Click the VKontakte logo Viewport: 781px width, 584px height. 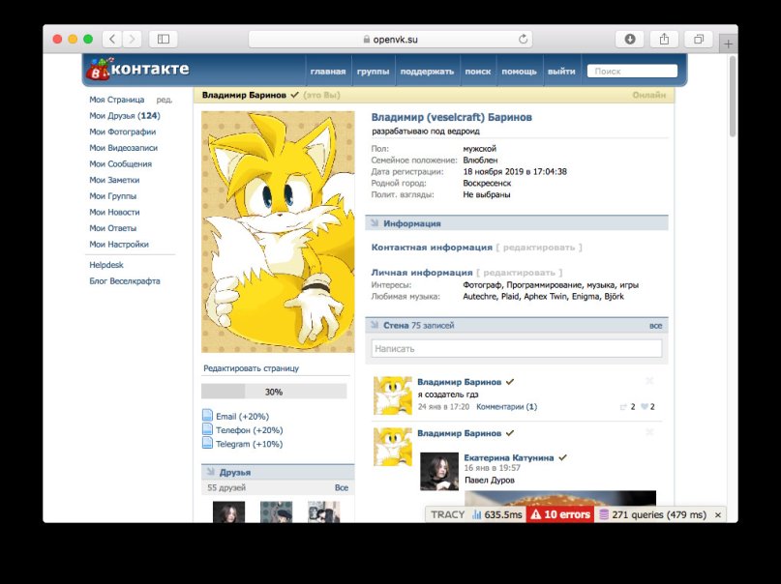pos(136,70)
